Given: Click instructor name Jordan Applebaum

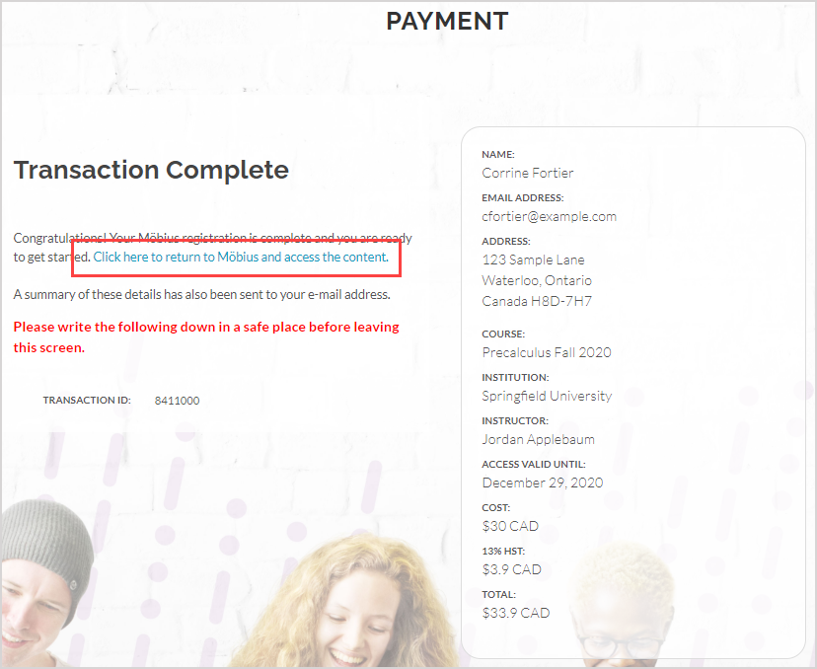Looking at the screenshot, I should pos(538,439).
